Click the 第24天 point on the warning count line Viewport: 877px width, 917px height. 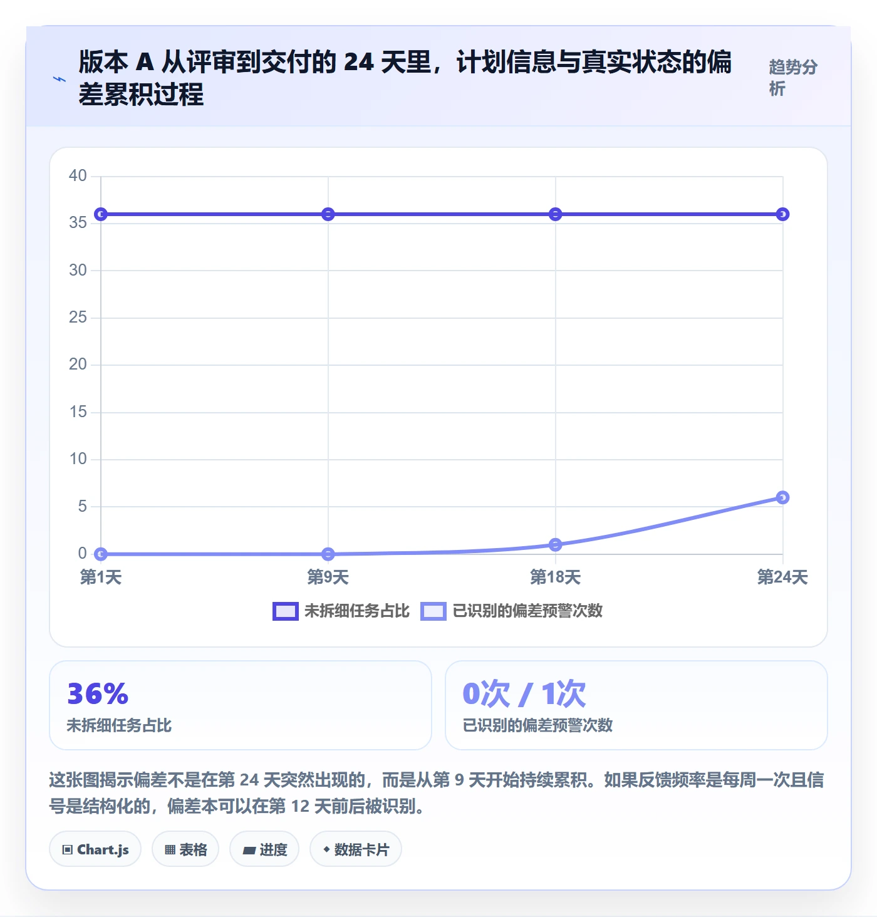point(782,497)
